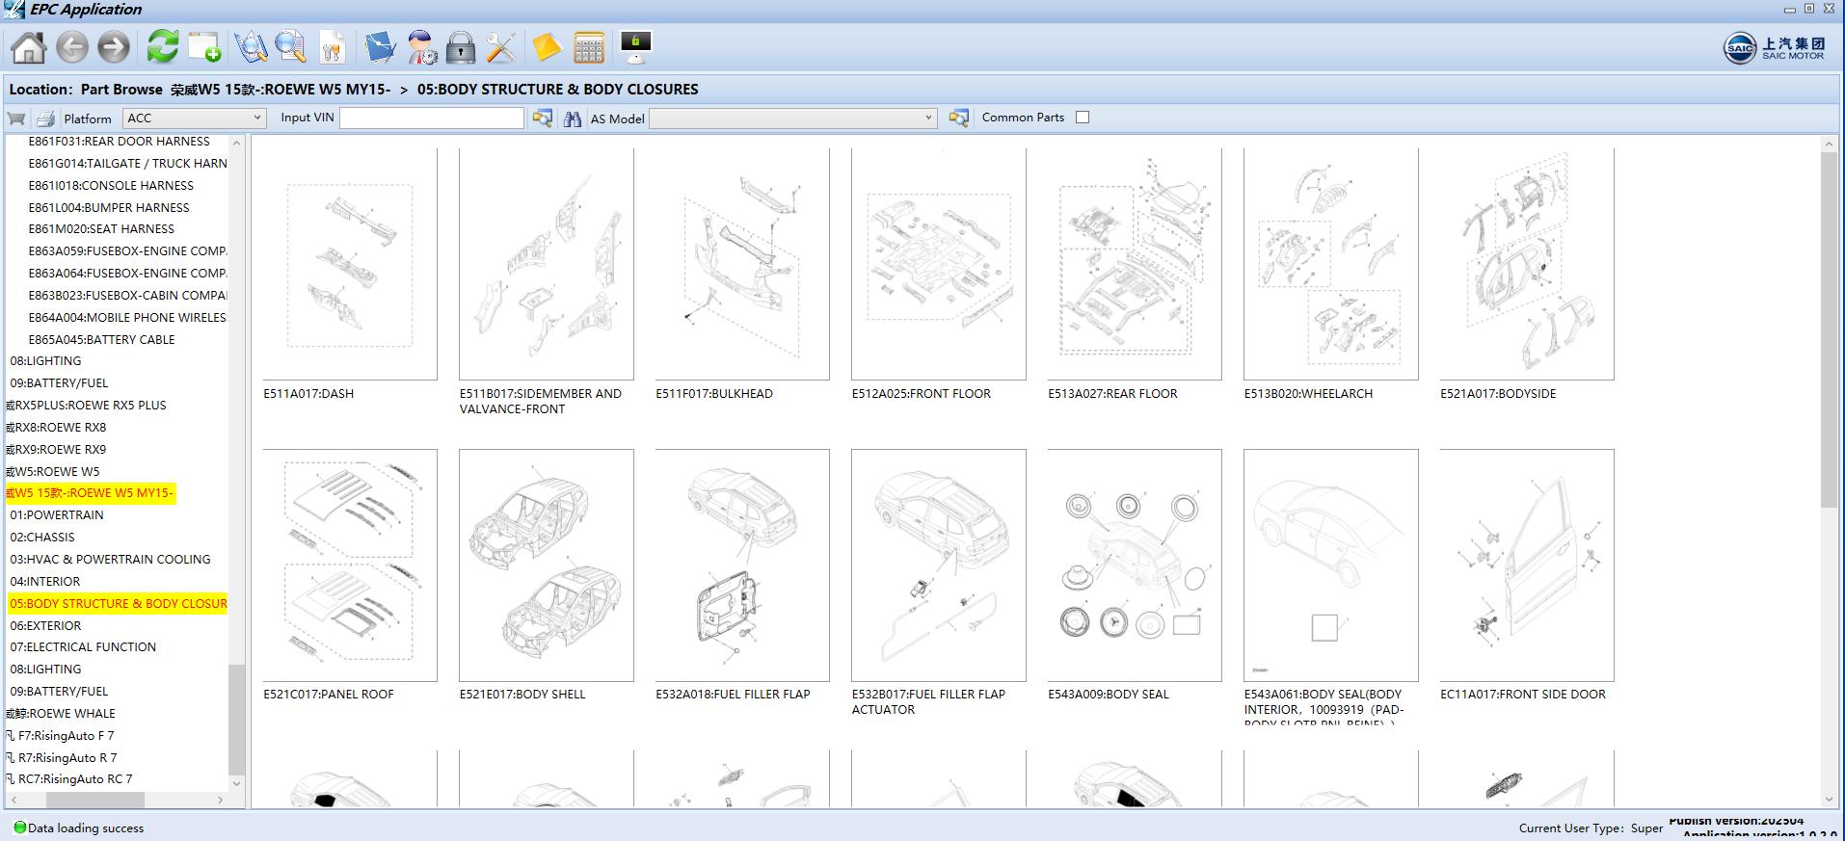Select 02:CHASSIS in the tree
Screen dimensions: 1845x841
42,538
